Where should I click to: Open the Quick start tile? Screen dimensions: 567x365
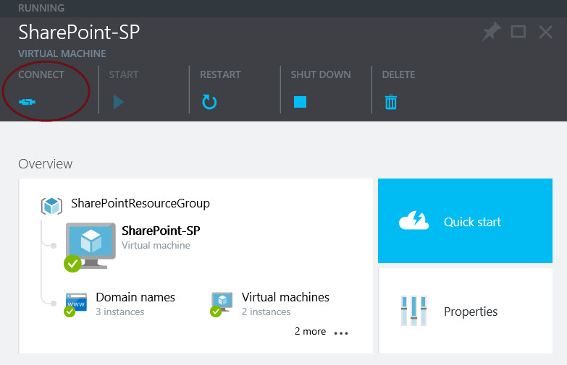pos(465,220)
